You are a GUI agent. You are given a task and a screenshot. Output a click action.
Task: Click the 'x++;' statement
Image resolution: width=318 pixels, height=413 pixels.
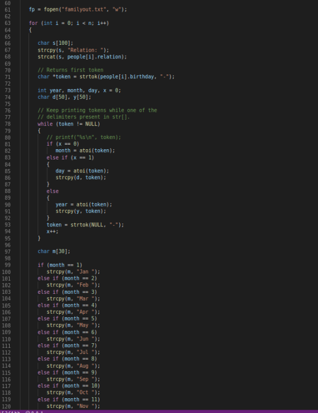tap(52, 231)
